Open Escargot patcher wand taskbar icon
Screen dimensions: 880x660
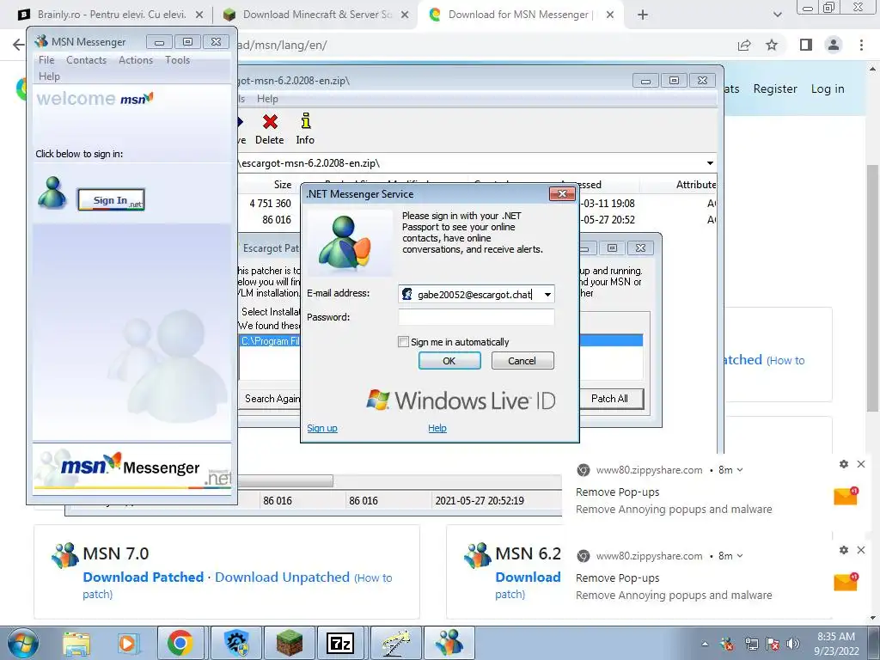395,643
